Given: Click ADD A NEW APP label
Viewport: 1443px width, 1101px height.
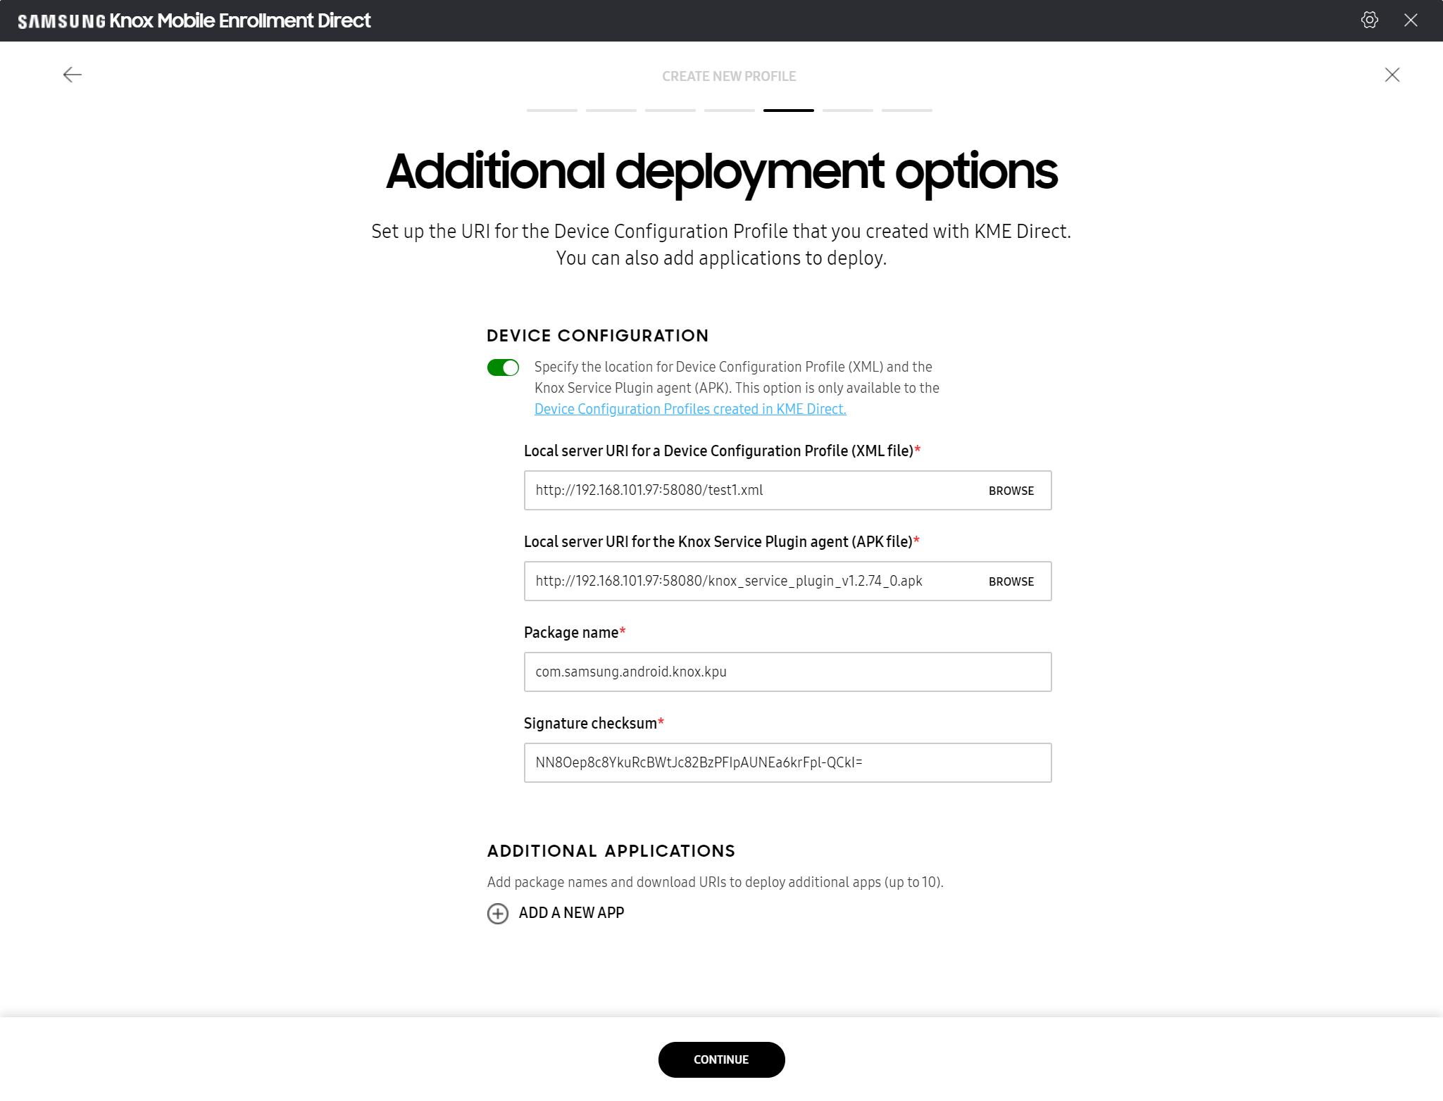Looking at the screenshot, I should pos(571,913).
